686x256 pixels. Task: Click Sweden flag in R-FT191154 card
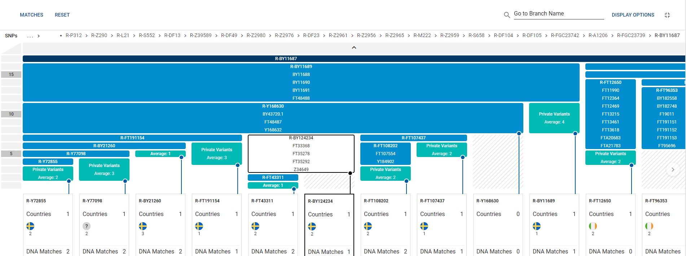[199, 226]
